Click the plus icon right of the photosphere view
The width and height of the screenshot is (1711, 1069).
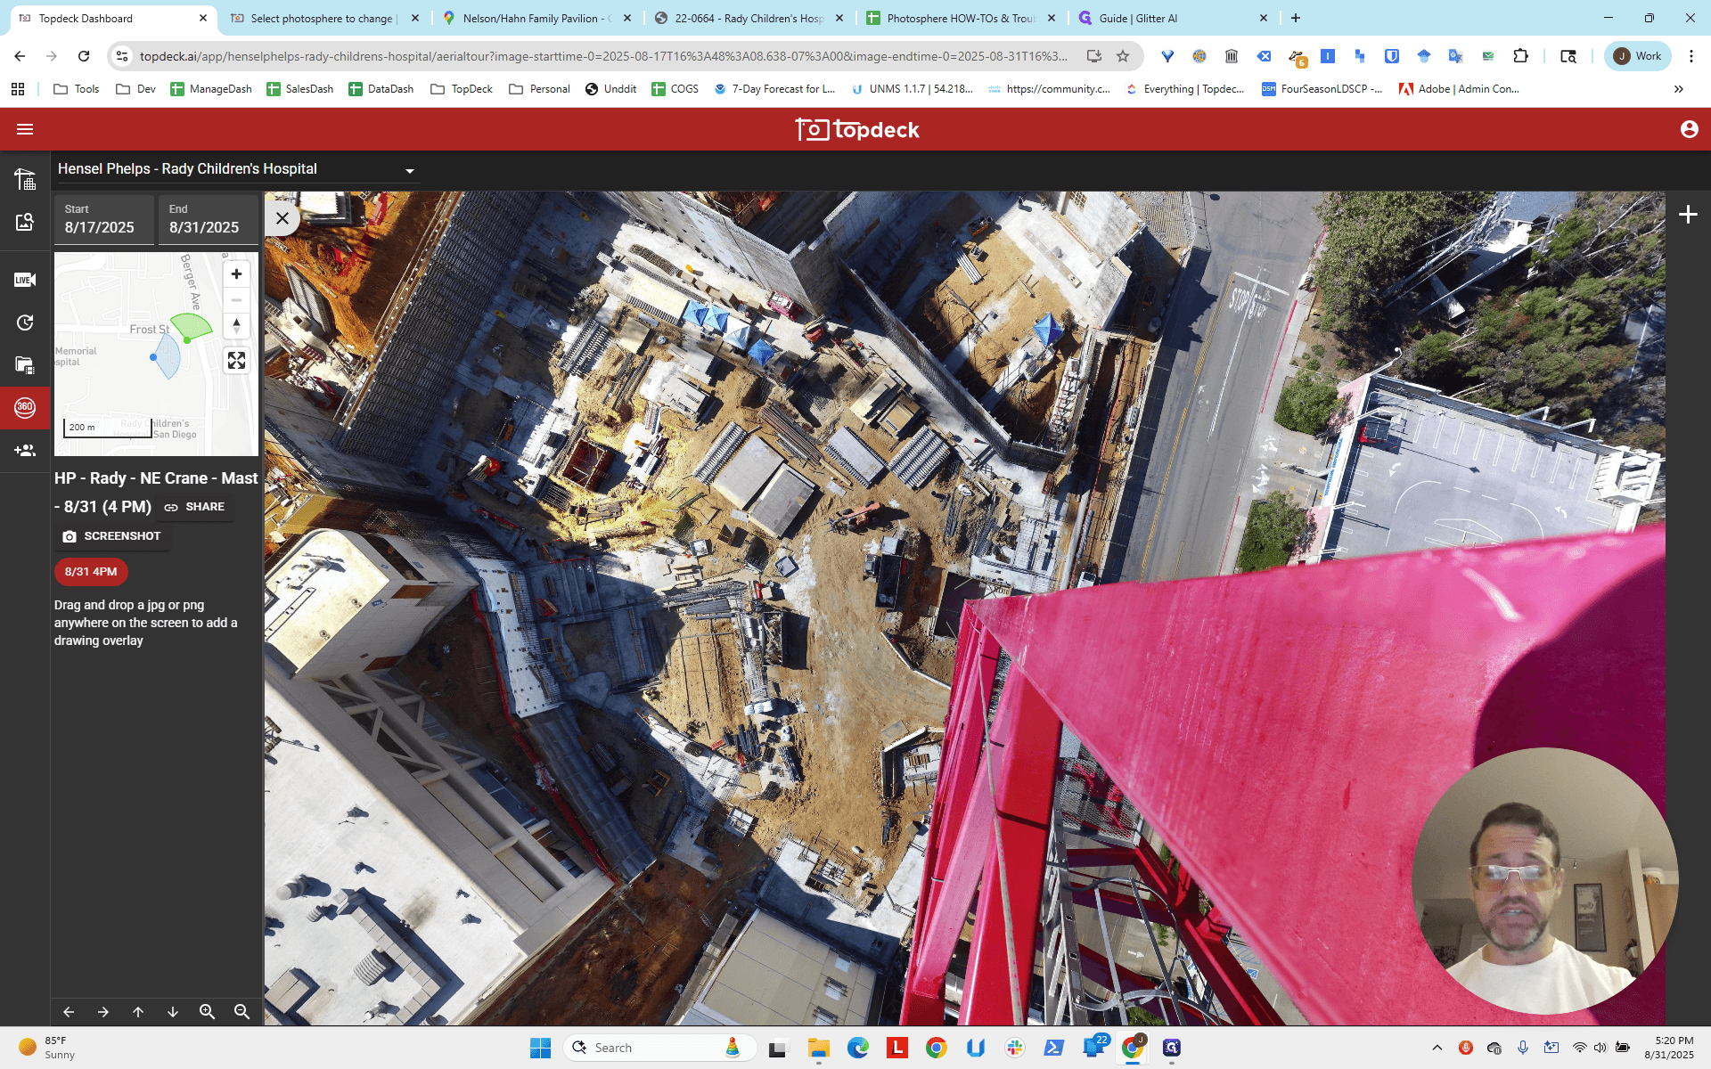pos(1688,215)
